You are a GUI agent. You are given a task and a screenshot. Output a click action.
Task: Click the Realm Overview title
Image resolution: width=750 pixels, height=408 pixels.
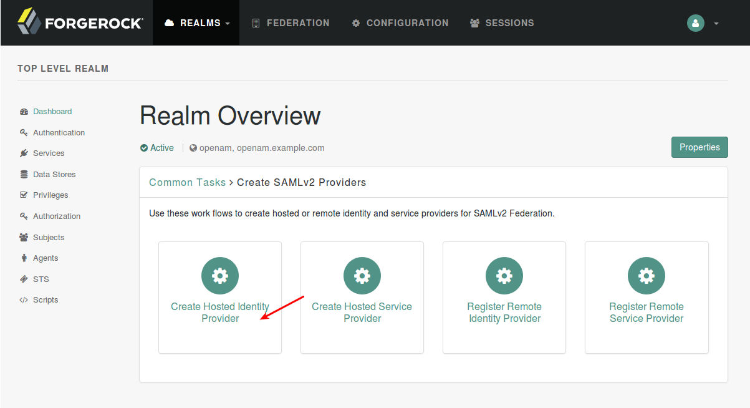pos(230,116)
